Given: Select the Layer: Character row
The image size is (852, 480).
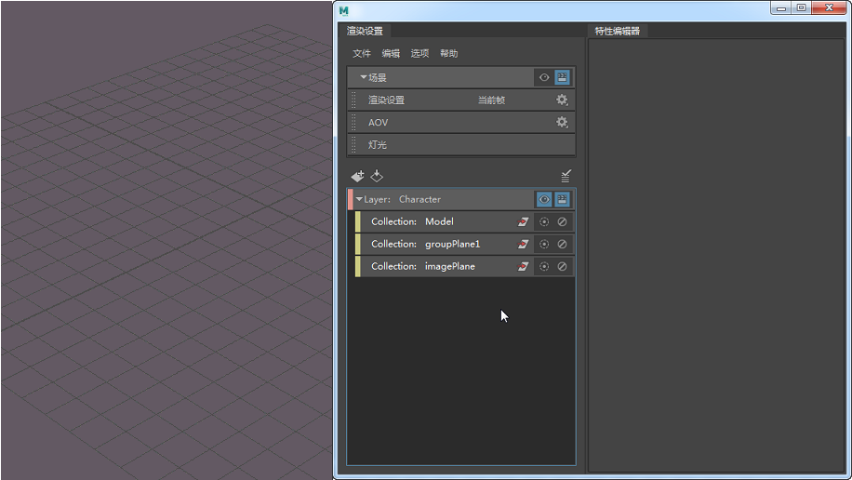Looking at the screenshot, I should click(x=460, y=199).
